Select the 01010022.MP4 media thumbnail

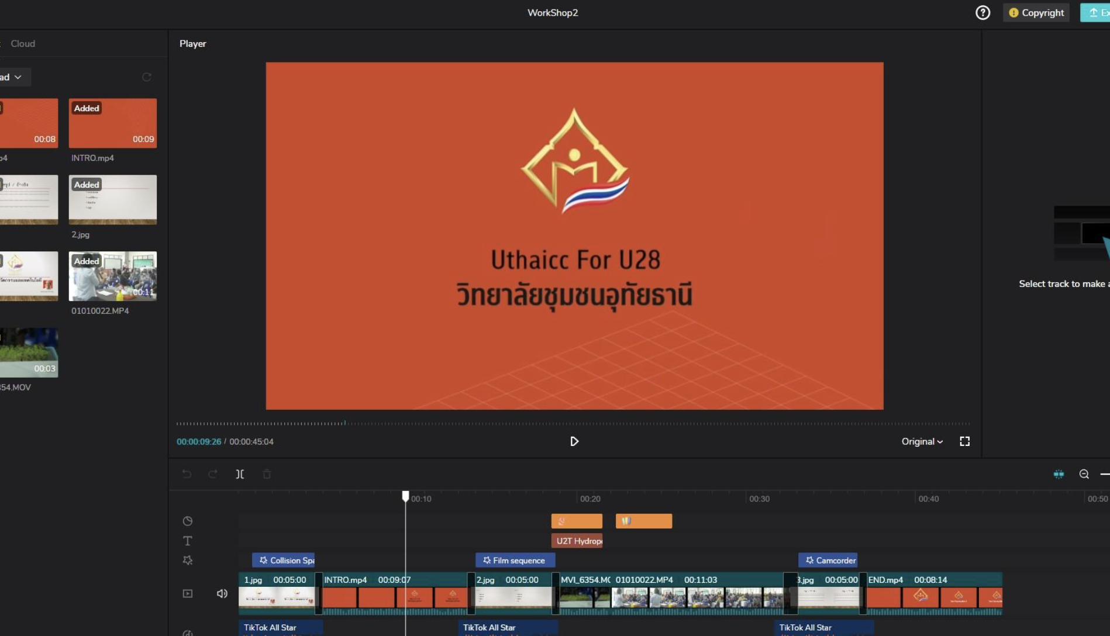click(113, 276)
